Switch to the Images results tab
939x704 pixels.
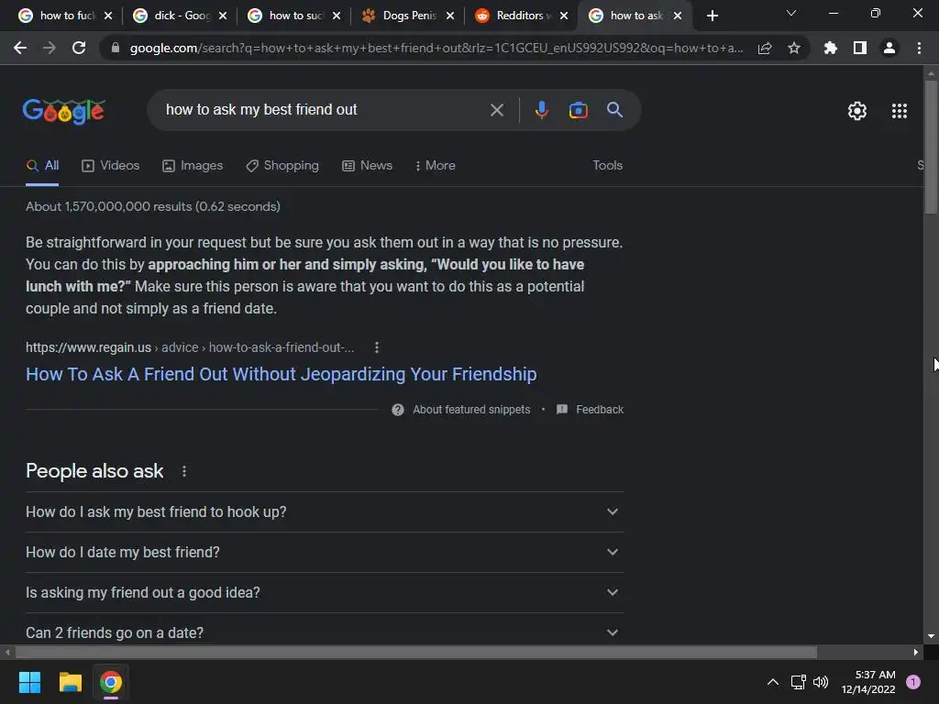pos(193,166)
